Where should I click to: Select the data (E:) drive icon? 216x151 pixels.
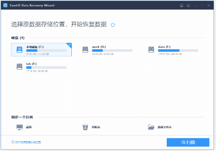[151, 50]
